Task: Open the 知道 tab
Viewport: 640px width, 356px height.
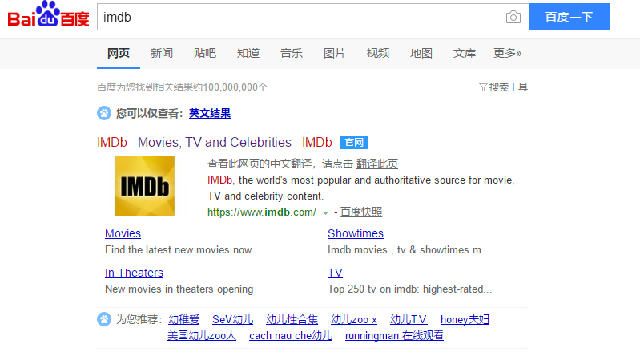Action: (248, 53)
